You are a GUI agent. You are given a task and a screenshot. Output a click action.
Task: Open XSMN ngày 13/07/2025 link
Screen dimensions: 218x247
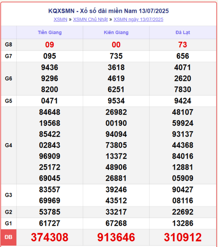coord(138,20)
